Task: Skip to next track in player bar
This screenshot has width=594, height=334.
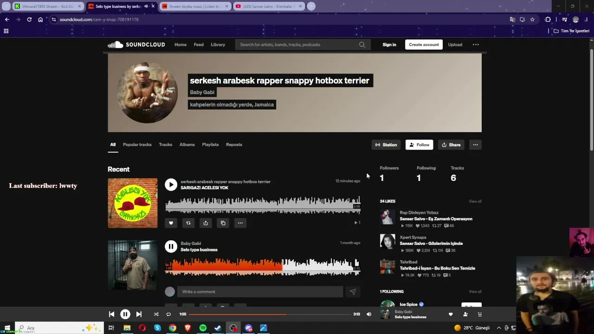Action: tap(139, 315)
